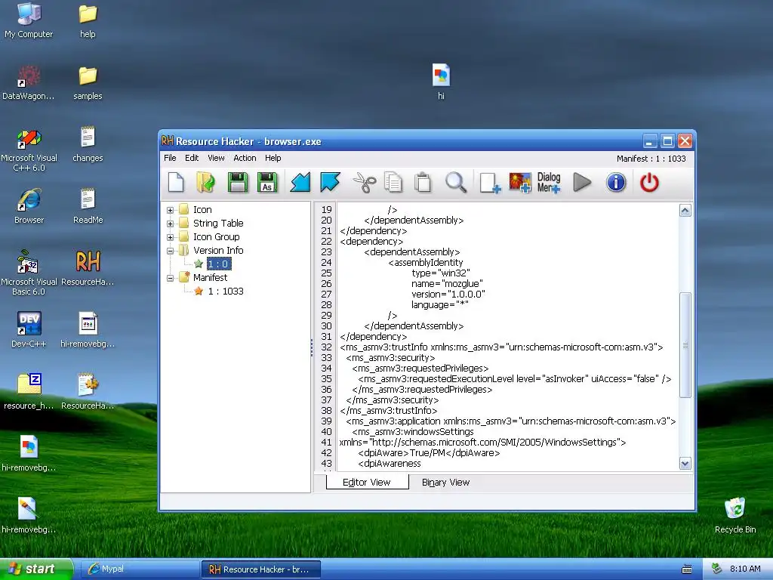Click the vertical scrollbar thumb in editor
The image size is (773, 580).
[x=685, y=344]
